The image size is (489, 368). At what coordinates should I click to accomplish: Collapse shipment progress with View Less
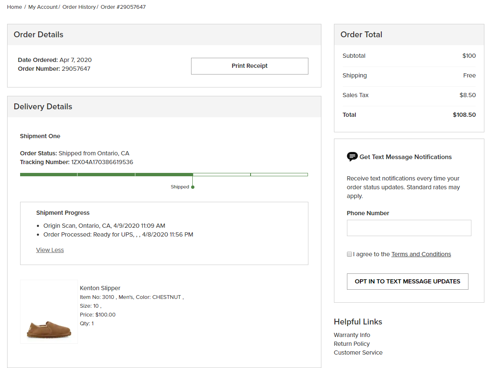click(x=50, y=250)
